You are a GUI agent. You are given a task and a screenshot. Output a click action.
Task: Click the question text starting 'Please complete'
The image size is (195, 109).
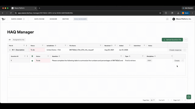(x=87, y=61)
